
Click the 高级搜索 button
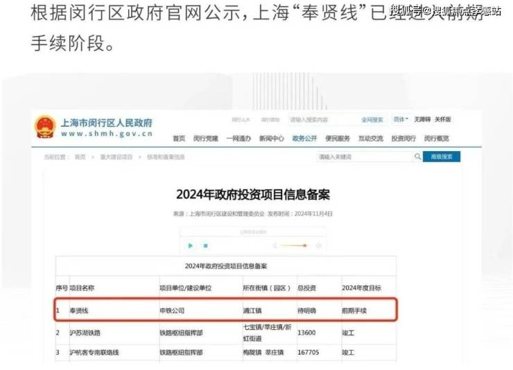(442, 157)
